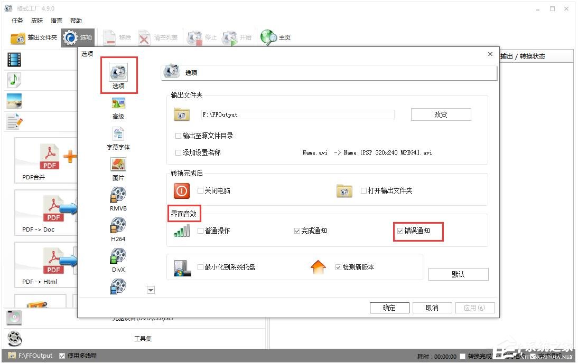578x364 pixels.
Task: Choose the PDF合并 tool
Action: (46, 160)
